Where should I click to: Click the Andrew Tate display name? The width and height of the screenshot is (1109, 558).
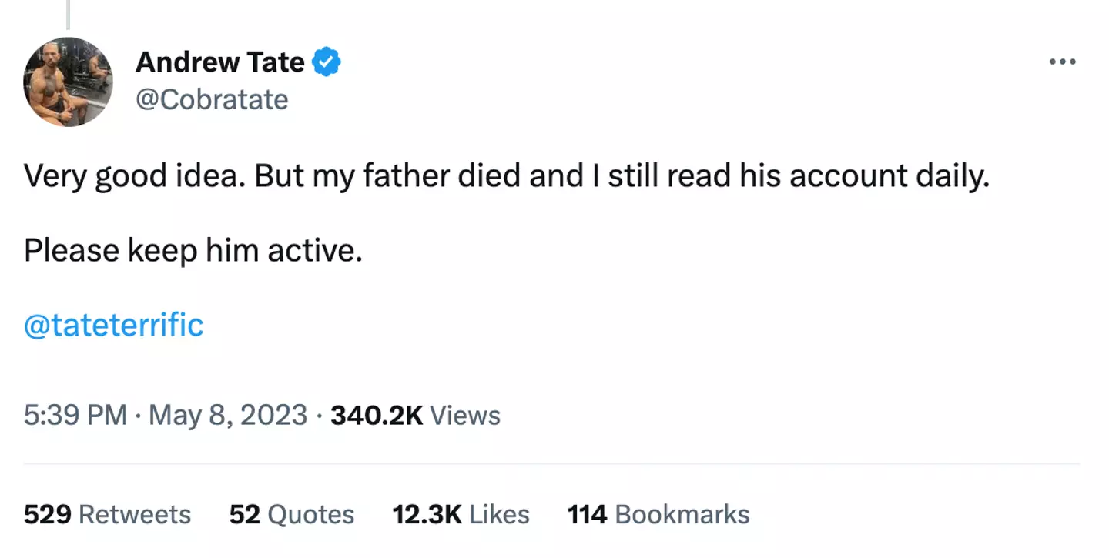pos(220,62)
